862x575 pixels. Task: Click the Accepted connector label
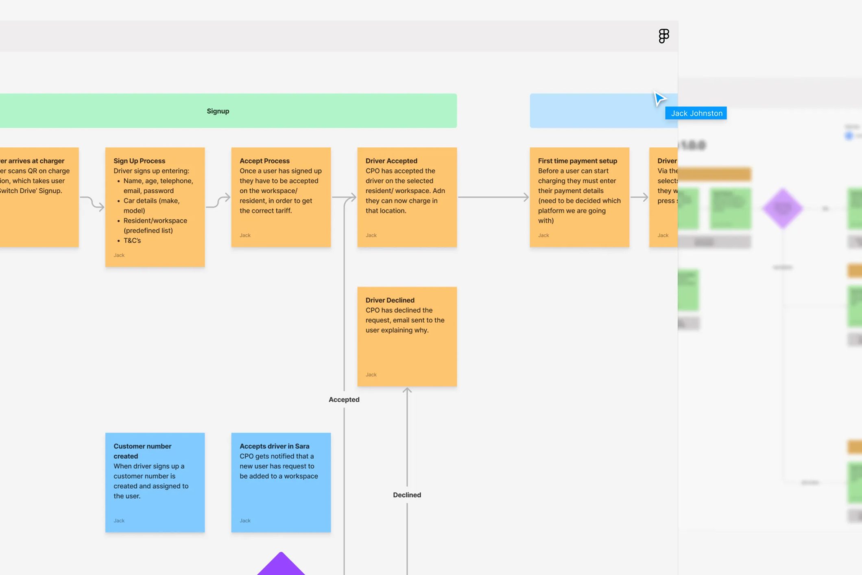click(344, 400)
